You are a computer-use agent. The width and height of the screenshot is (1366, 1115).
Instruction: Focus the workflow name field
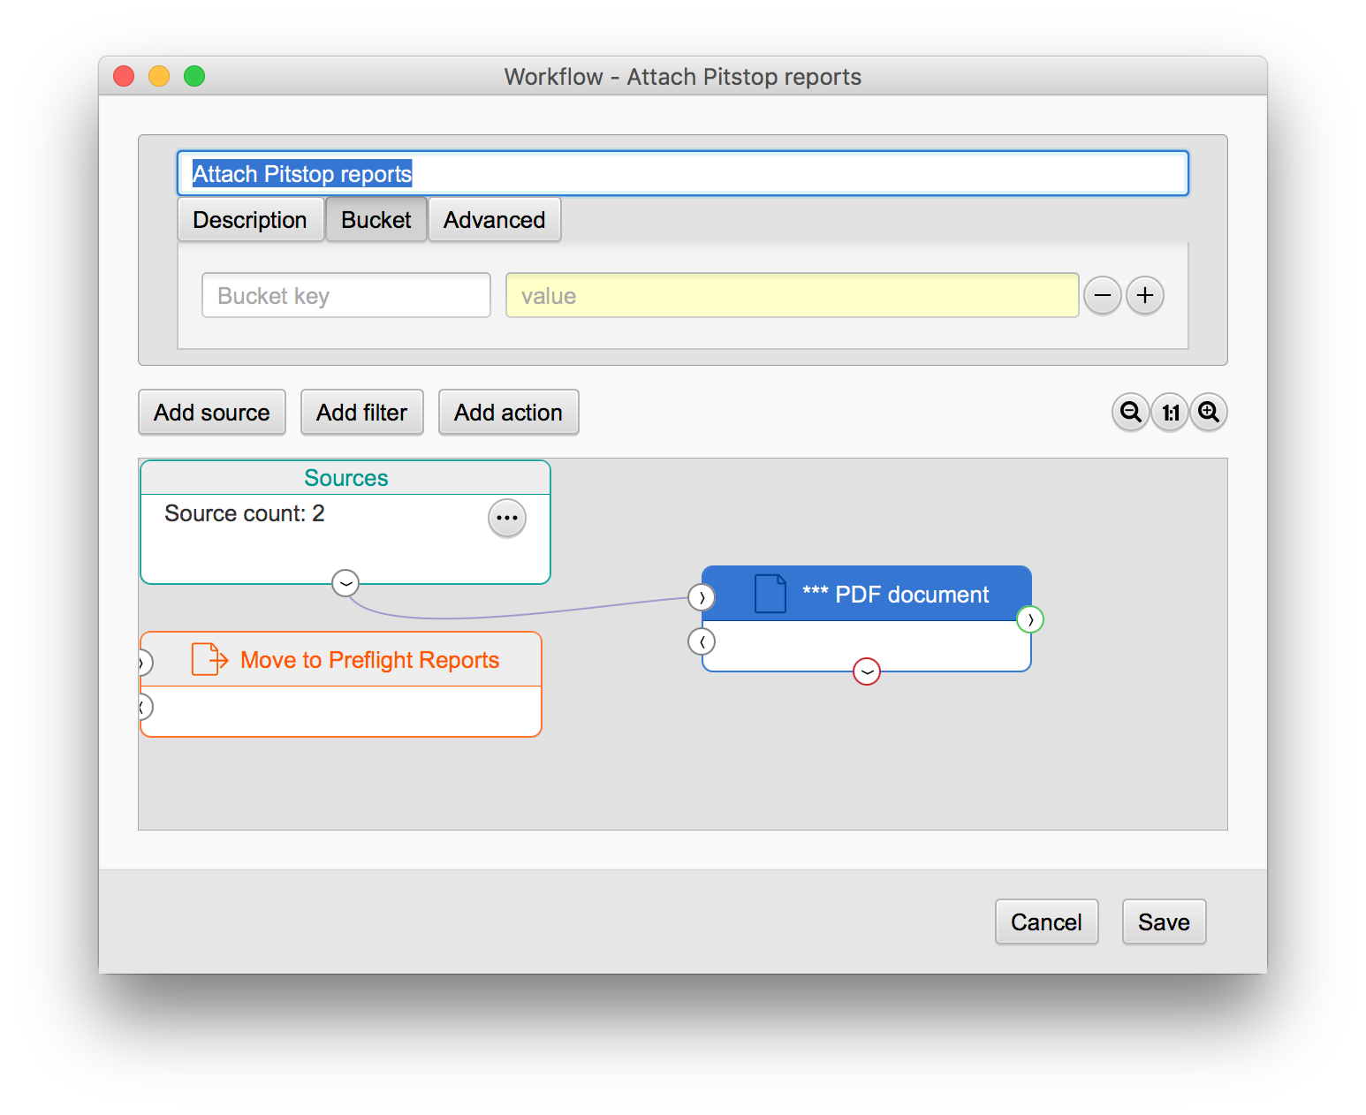click(683, 173)
